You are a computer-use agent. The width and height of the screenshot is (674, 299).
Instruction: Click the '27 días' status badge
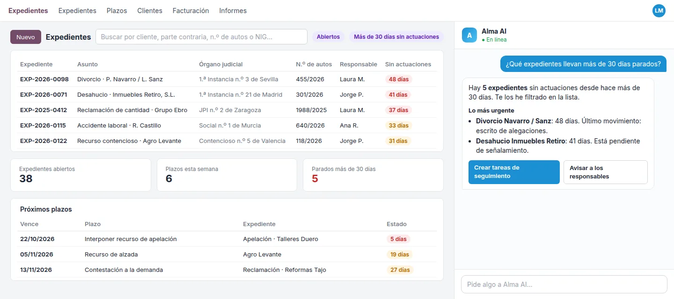[400, 270]
